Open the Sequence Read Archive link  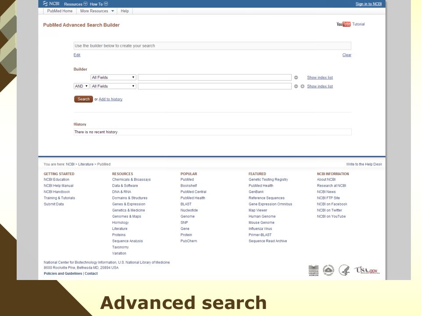pos(268,241)
